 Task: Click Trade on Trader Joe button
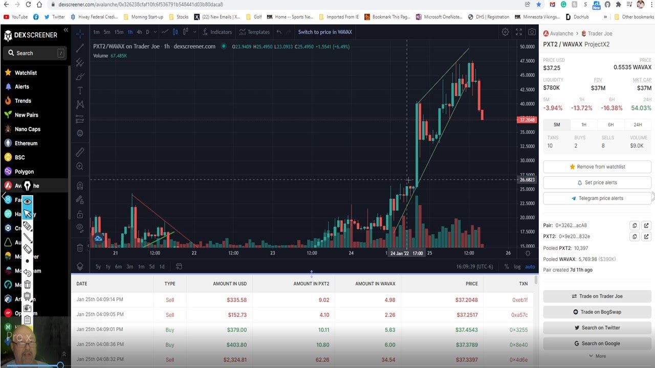pyautogui.click(x=597, y=296)
